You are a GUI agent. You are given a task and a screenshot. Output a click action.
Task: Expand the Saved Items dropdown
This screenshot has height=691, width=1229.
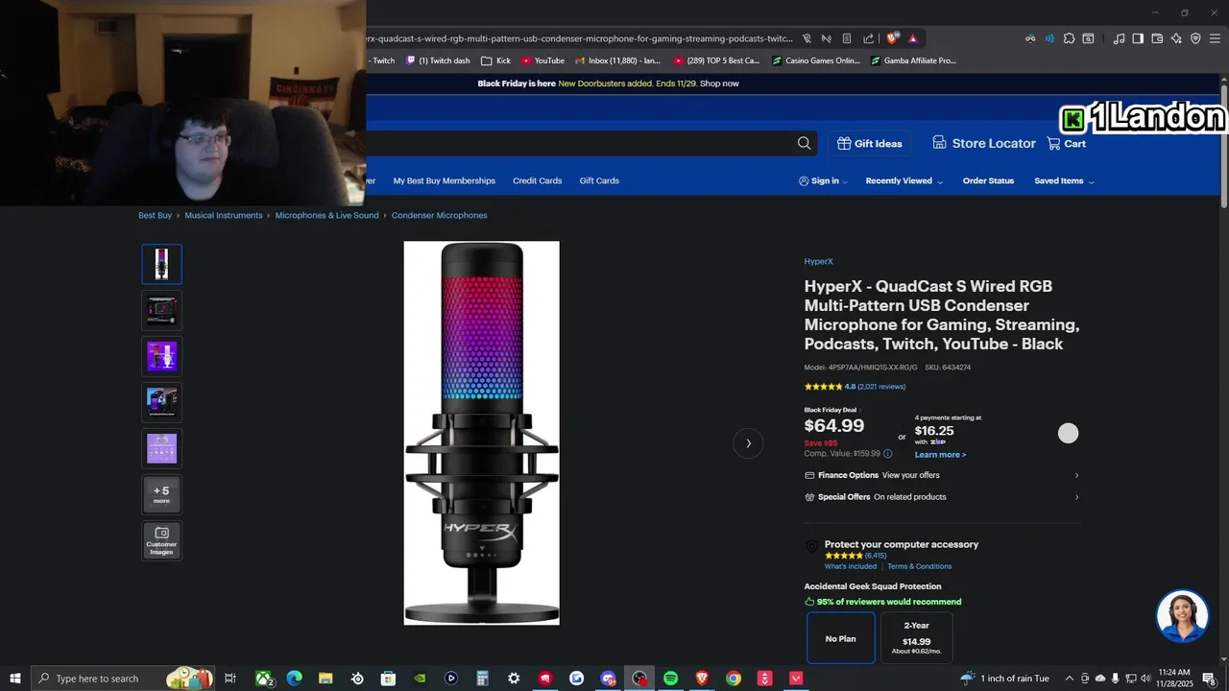(x=1064, y=180)
